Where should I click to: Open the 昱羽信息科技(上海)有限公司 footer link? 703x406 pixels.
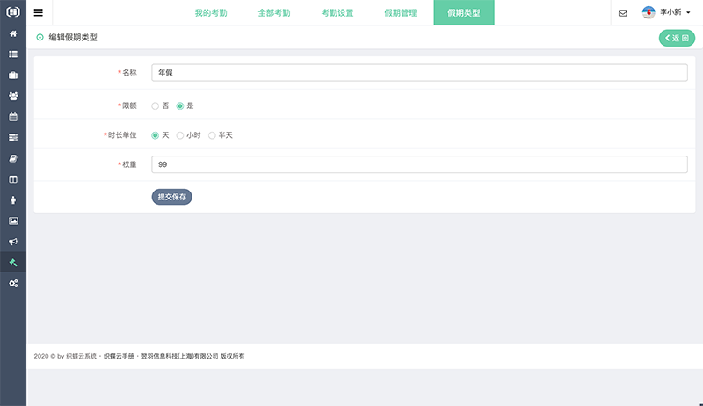pos(180,356)
